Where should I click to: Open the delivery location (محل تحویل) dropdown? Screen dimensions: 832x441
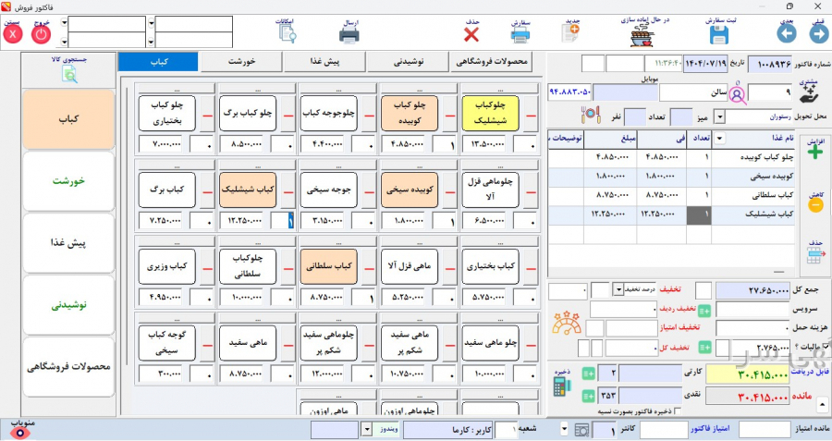click(720, 117)
